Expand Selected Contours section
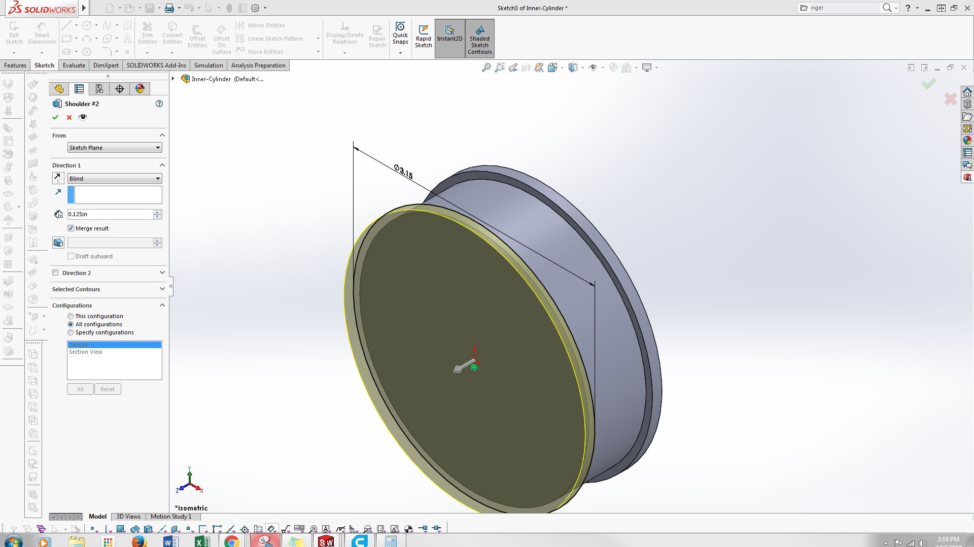The height and width of the screenshot is (547, 974). 162,289
